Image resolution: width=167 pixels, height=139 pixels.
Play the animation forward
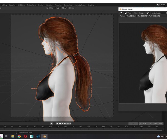click(x=65, y=124)
